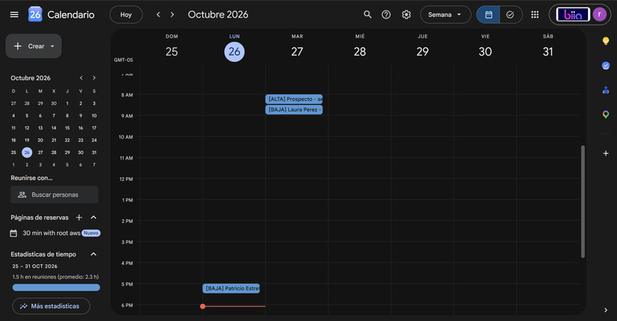
Task: Select day 15 in mini calendar
Action: (67, 128)
